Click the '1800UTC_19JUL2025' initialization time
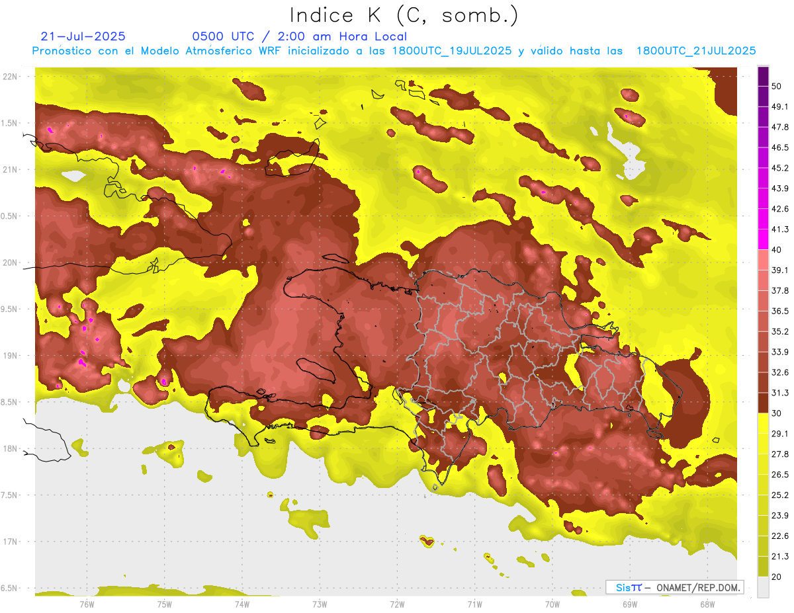Viewport: 794px width, 613px height. point(452,51)
